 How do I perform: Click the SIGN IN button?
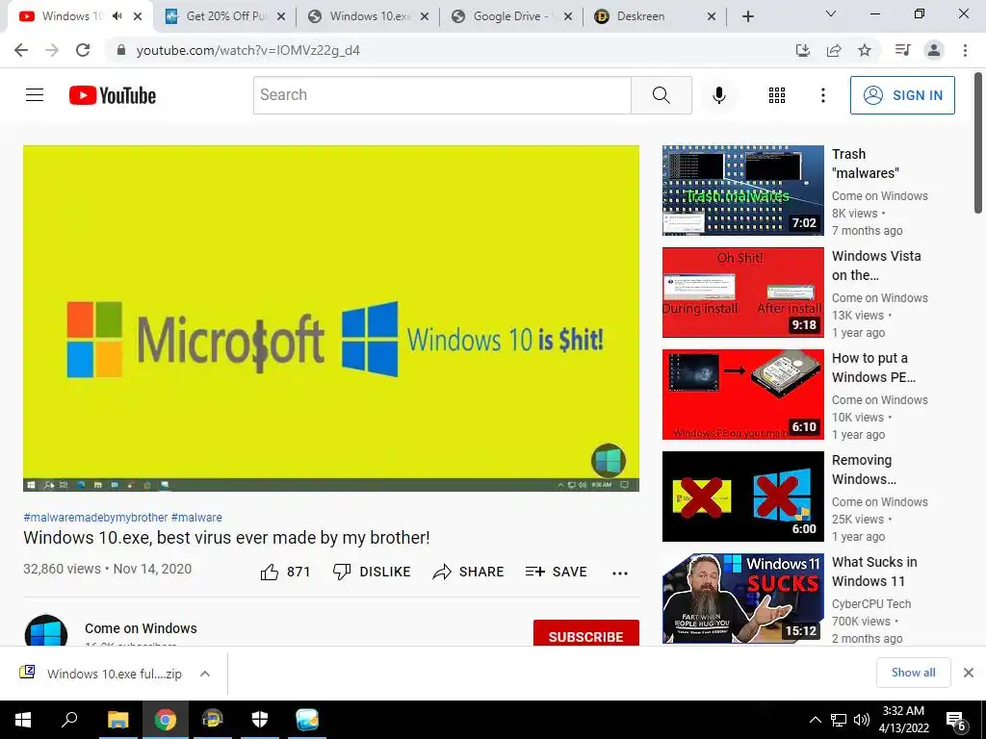click(x=902, y=95)
